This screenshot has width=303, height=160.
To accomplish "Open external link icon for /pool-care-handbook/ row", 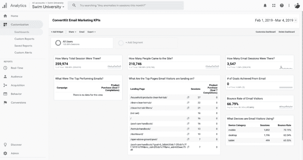I will [x=188, y=124].
